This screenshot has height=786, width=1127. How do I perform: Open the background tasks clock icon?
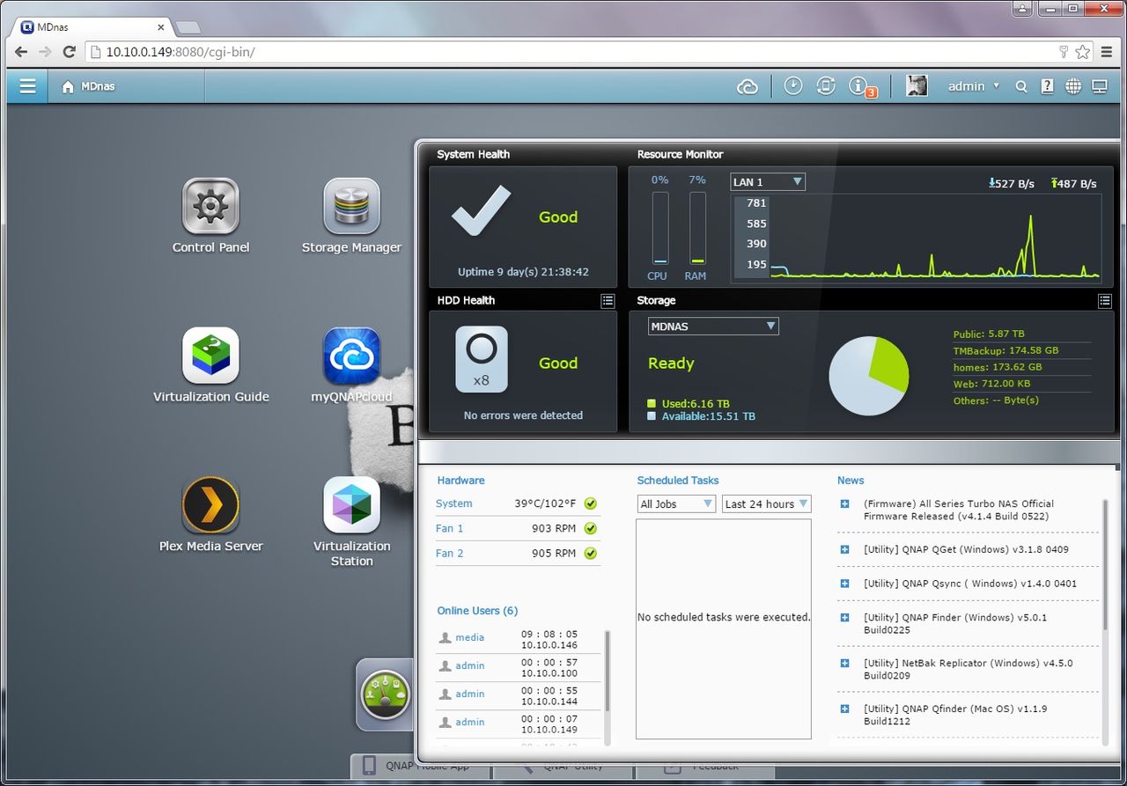793,85
